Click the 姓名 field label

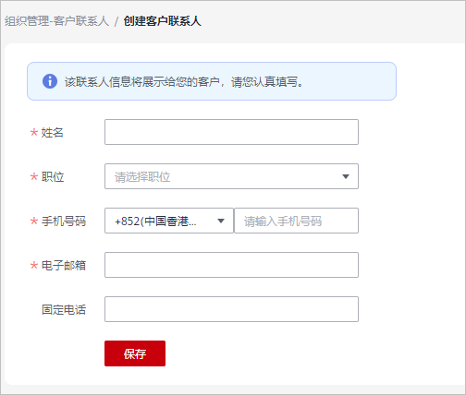pos(53,133)
